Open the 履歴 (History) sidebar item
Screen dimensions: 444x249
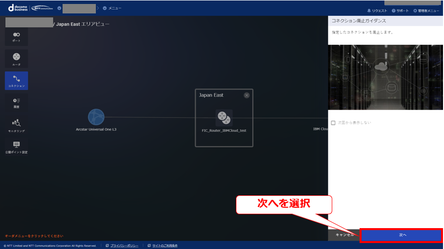click(x=16, y=103)
